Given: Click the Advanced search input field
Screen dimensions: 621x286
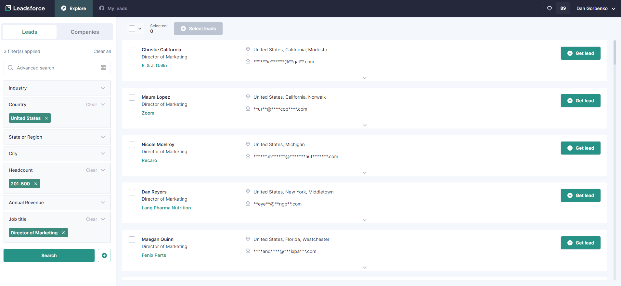Looking at the screenshot, I should tap(57, 68).
